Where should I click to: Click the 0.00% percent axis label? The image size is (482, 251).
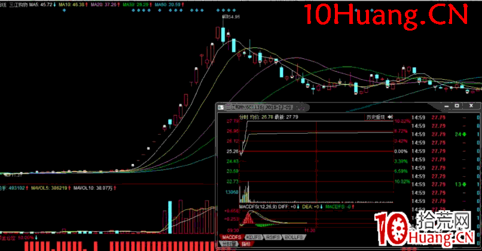point(401,152)
